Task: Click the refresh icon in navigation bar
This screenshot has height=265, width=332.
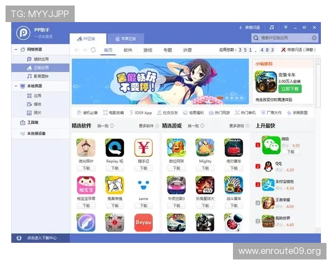Action: [93, 50]
